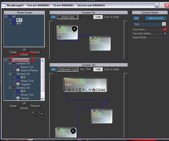Click the IS arrow icon on G:瓶子 node
This screenshot has height=141, width=169.
(83, 90)
